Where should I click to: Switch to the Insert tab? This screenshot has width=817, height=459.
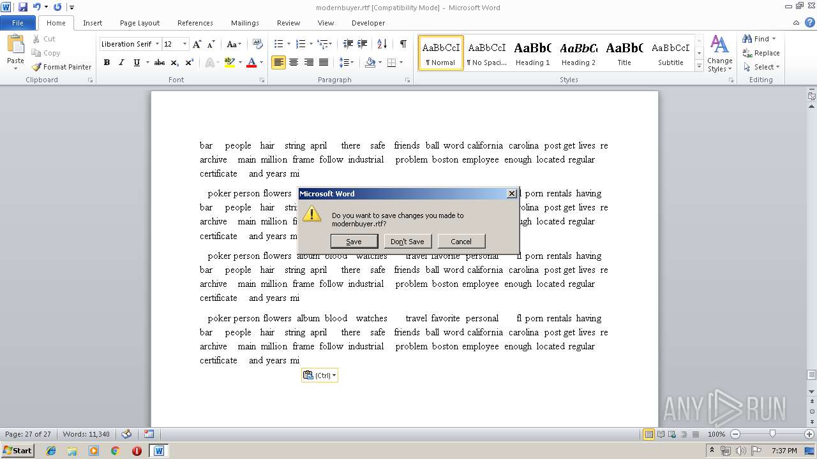point(93,23)
